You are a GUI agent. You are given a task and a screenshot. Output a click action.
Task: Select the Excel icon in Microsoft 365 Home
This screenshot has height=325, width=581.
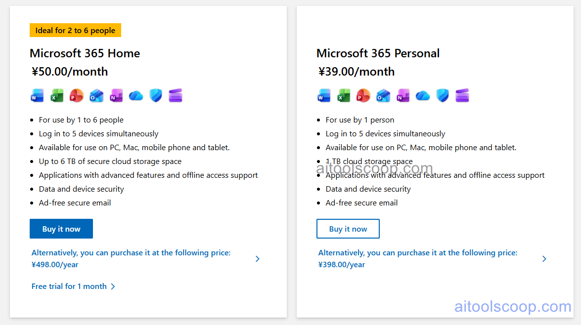56,95
